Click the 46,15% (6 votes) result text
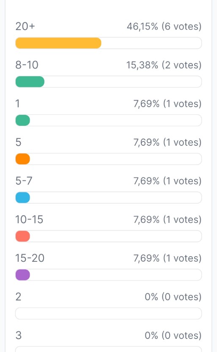Screen dimensions: 217x352 [x=164, y=27]
